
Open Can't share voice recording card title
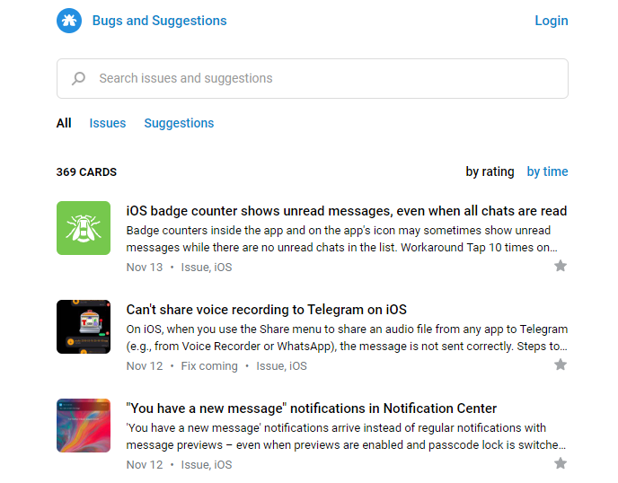tap(267, 310)
